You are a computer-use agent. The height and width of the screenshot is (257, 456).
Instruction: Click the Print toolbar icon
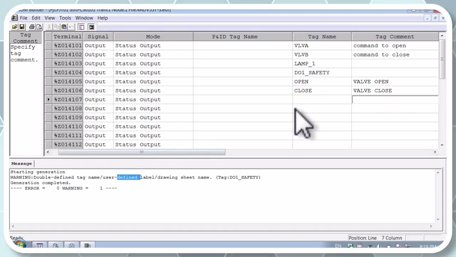[x=32, y=27]
